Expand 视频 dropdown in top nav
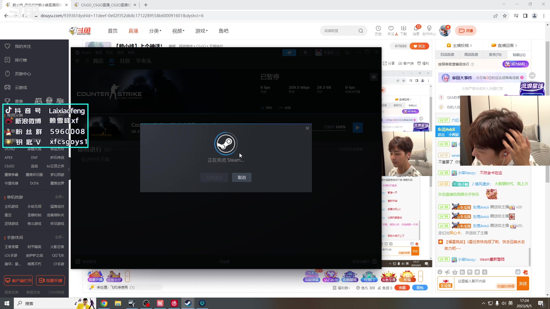550x309 pixels. pos(178,31)
